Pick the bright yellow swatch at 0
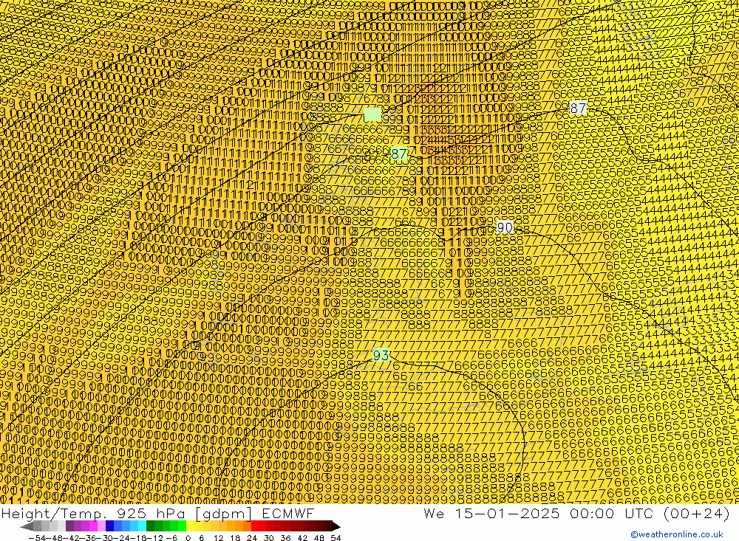This screenshot has width=739, height=541. click(191, 526)
